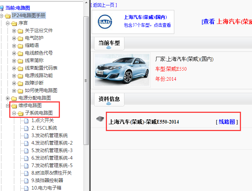Click the folder icon beside 缩略语
The image size is (252, 191).
point(20,46)
